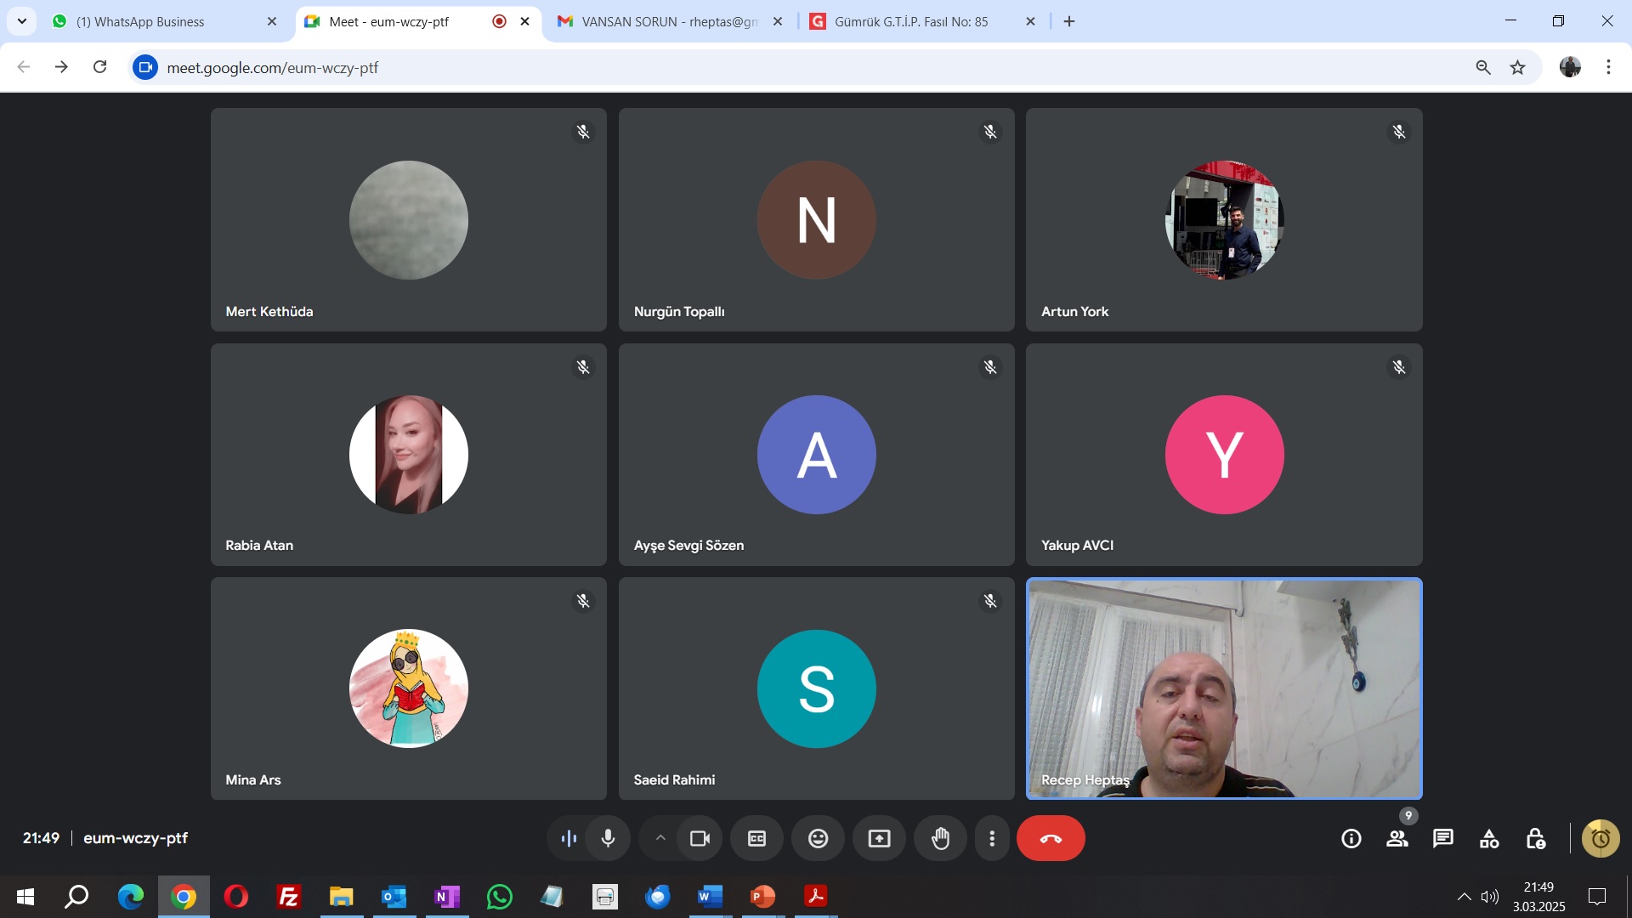1632x918 pixels.
Task: Select Saeid Rahimi's teal S avatar
Action: [817, 688]
